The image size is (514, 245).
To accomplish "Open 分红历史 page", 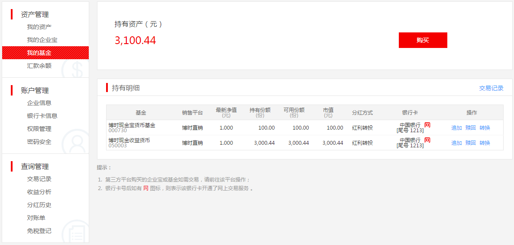I will [x=39, y=205].
